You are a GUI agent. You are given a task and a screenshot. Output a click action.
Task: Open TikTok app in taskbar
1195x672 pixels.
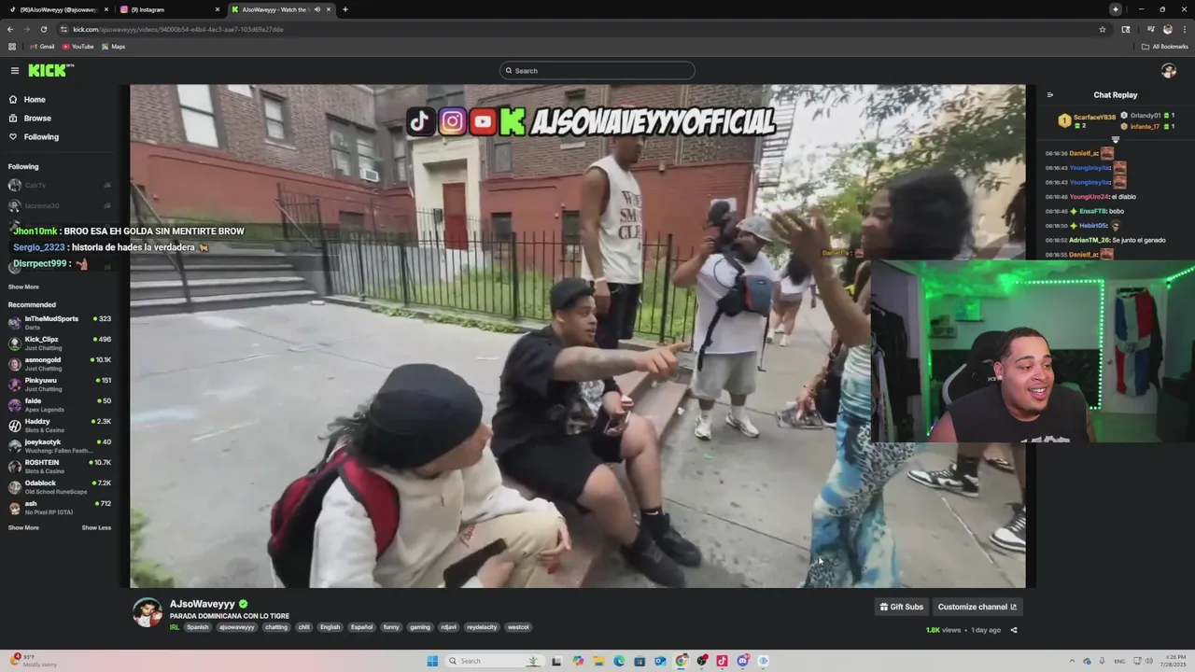tap(722, 661)
